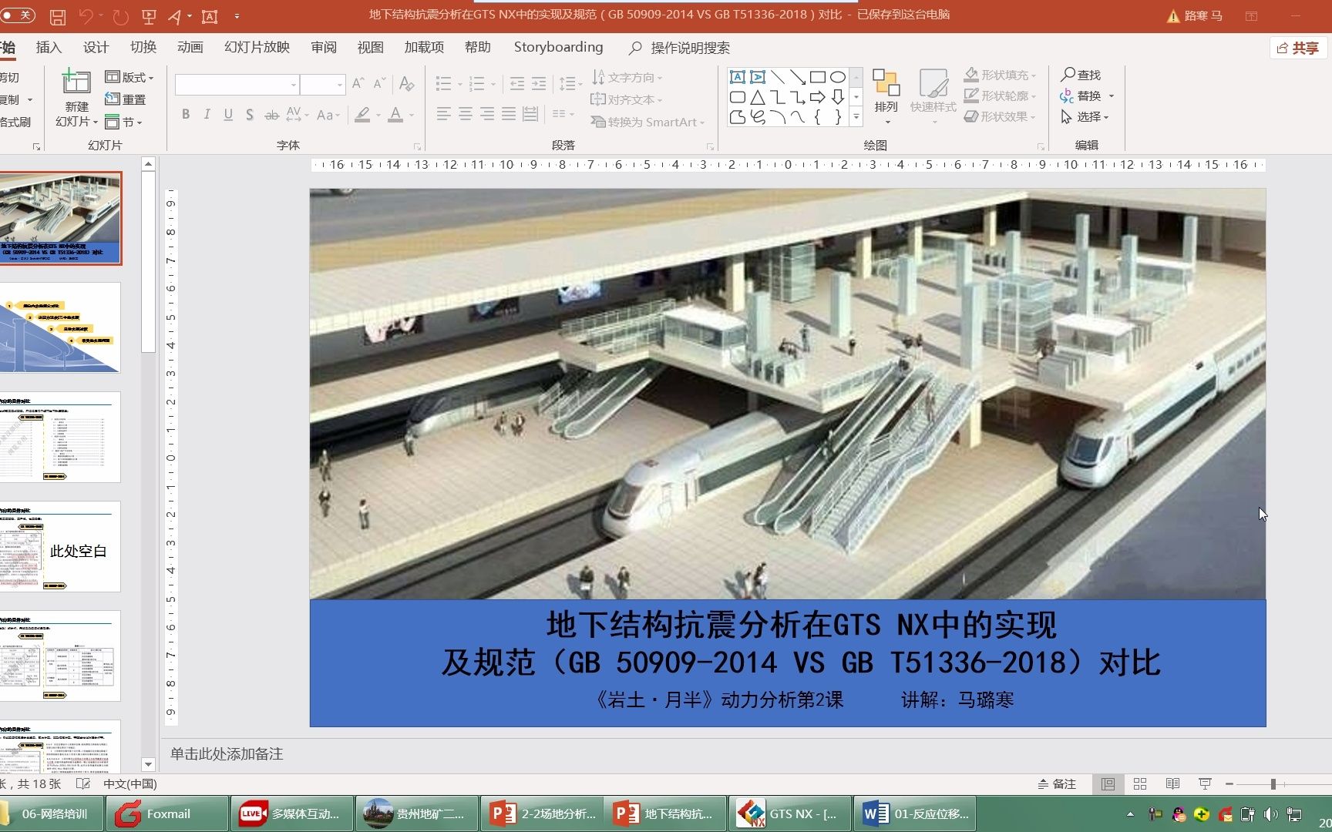
Task: Open the Slide Show (幻灯片放映) tab
Action: [257, 47]
